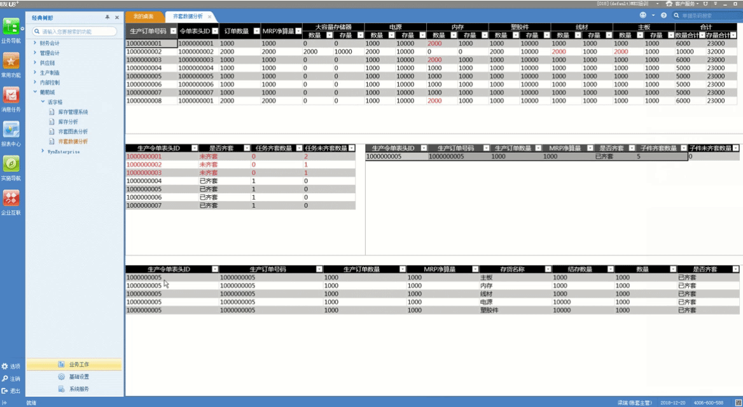Open filter dropdown on 结存数量 column
The height and width of the screenshot is (407, 743).
[610, 269]
